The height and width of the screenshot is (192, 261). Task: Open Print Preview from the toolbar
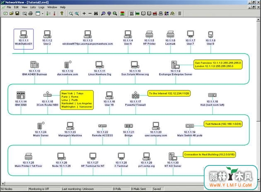tap(24, 14)
